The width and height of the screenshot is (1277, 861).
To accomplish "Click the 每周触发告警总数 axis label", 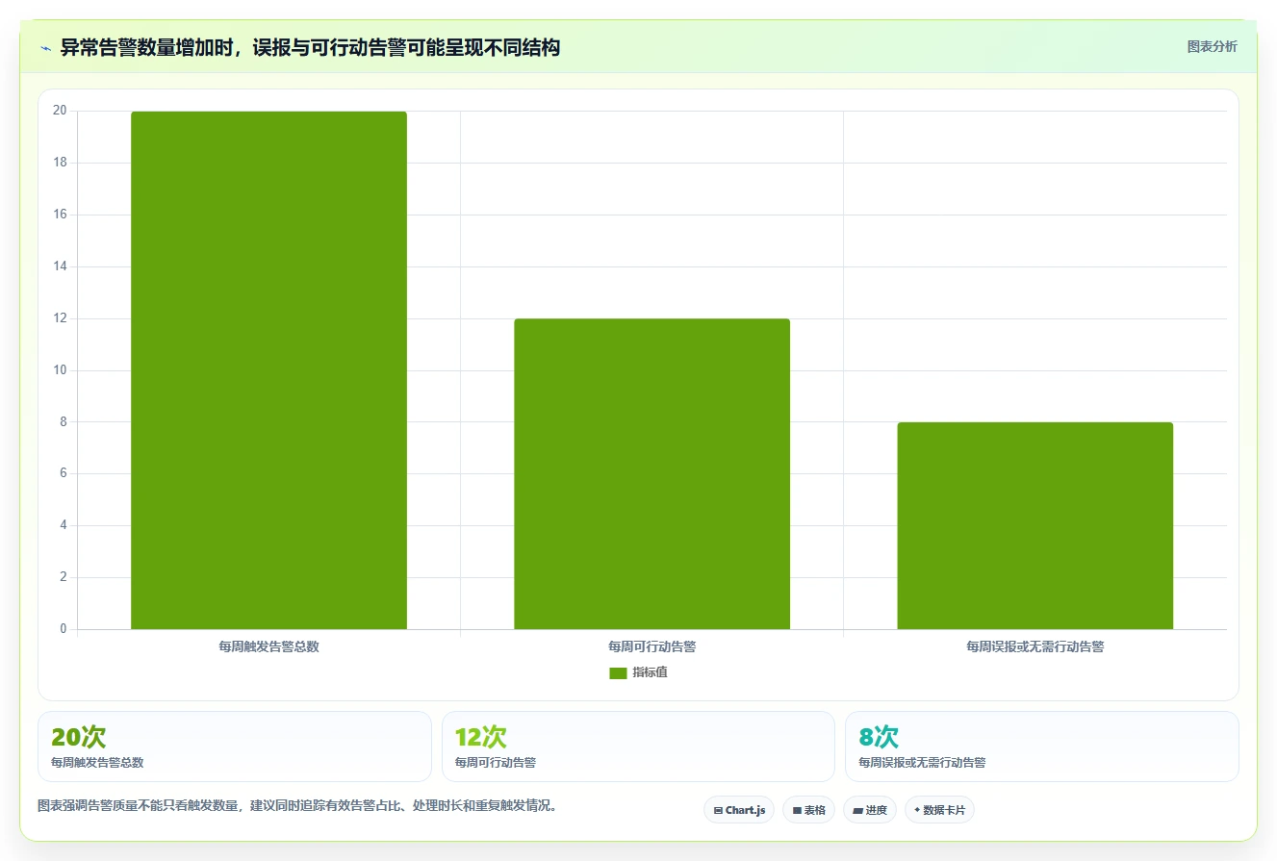I will point(268,646).
